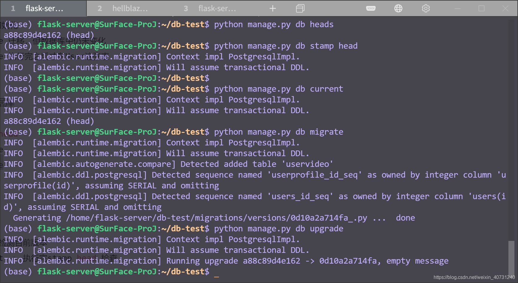Click the Detected added table 'uservideo' line
The image size is (518, 283).
click(167, 164)
